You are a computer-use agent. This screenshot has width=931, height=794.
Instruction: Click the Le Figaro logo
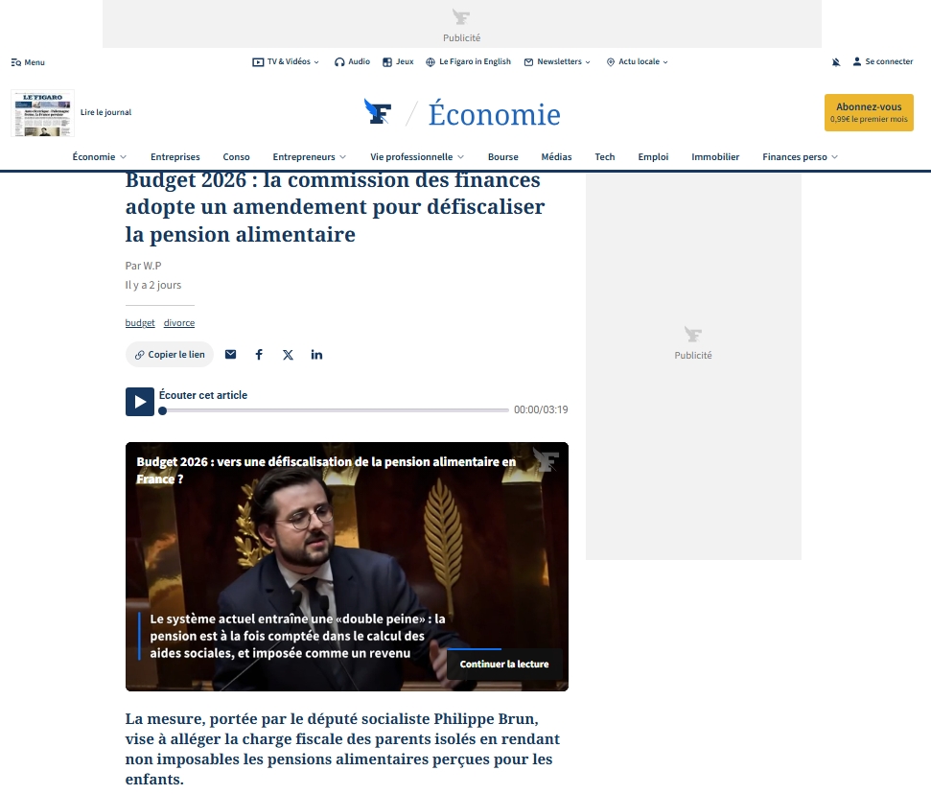378,113
